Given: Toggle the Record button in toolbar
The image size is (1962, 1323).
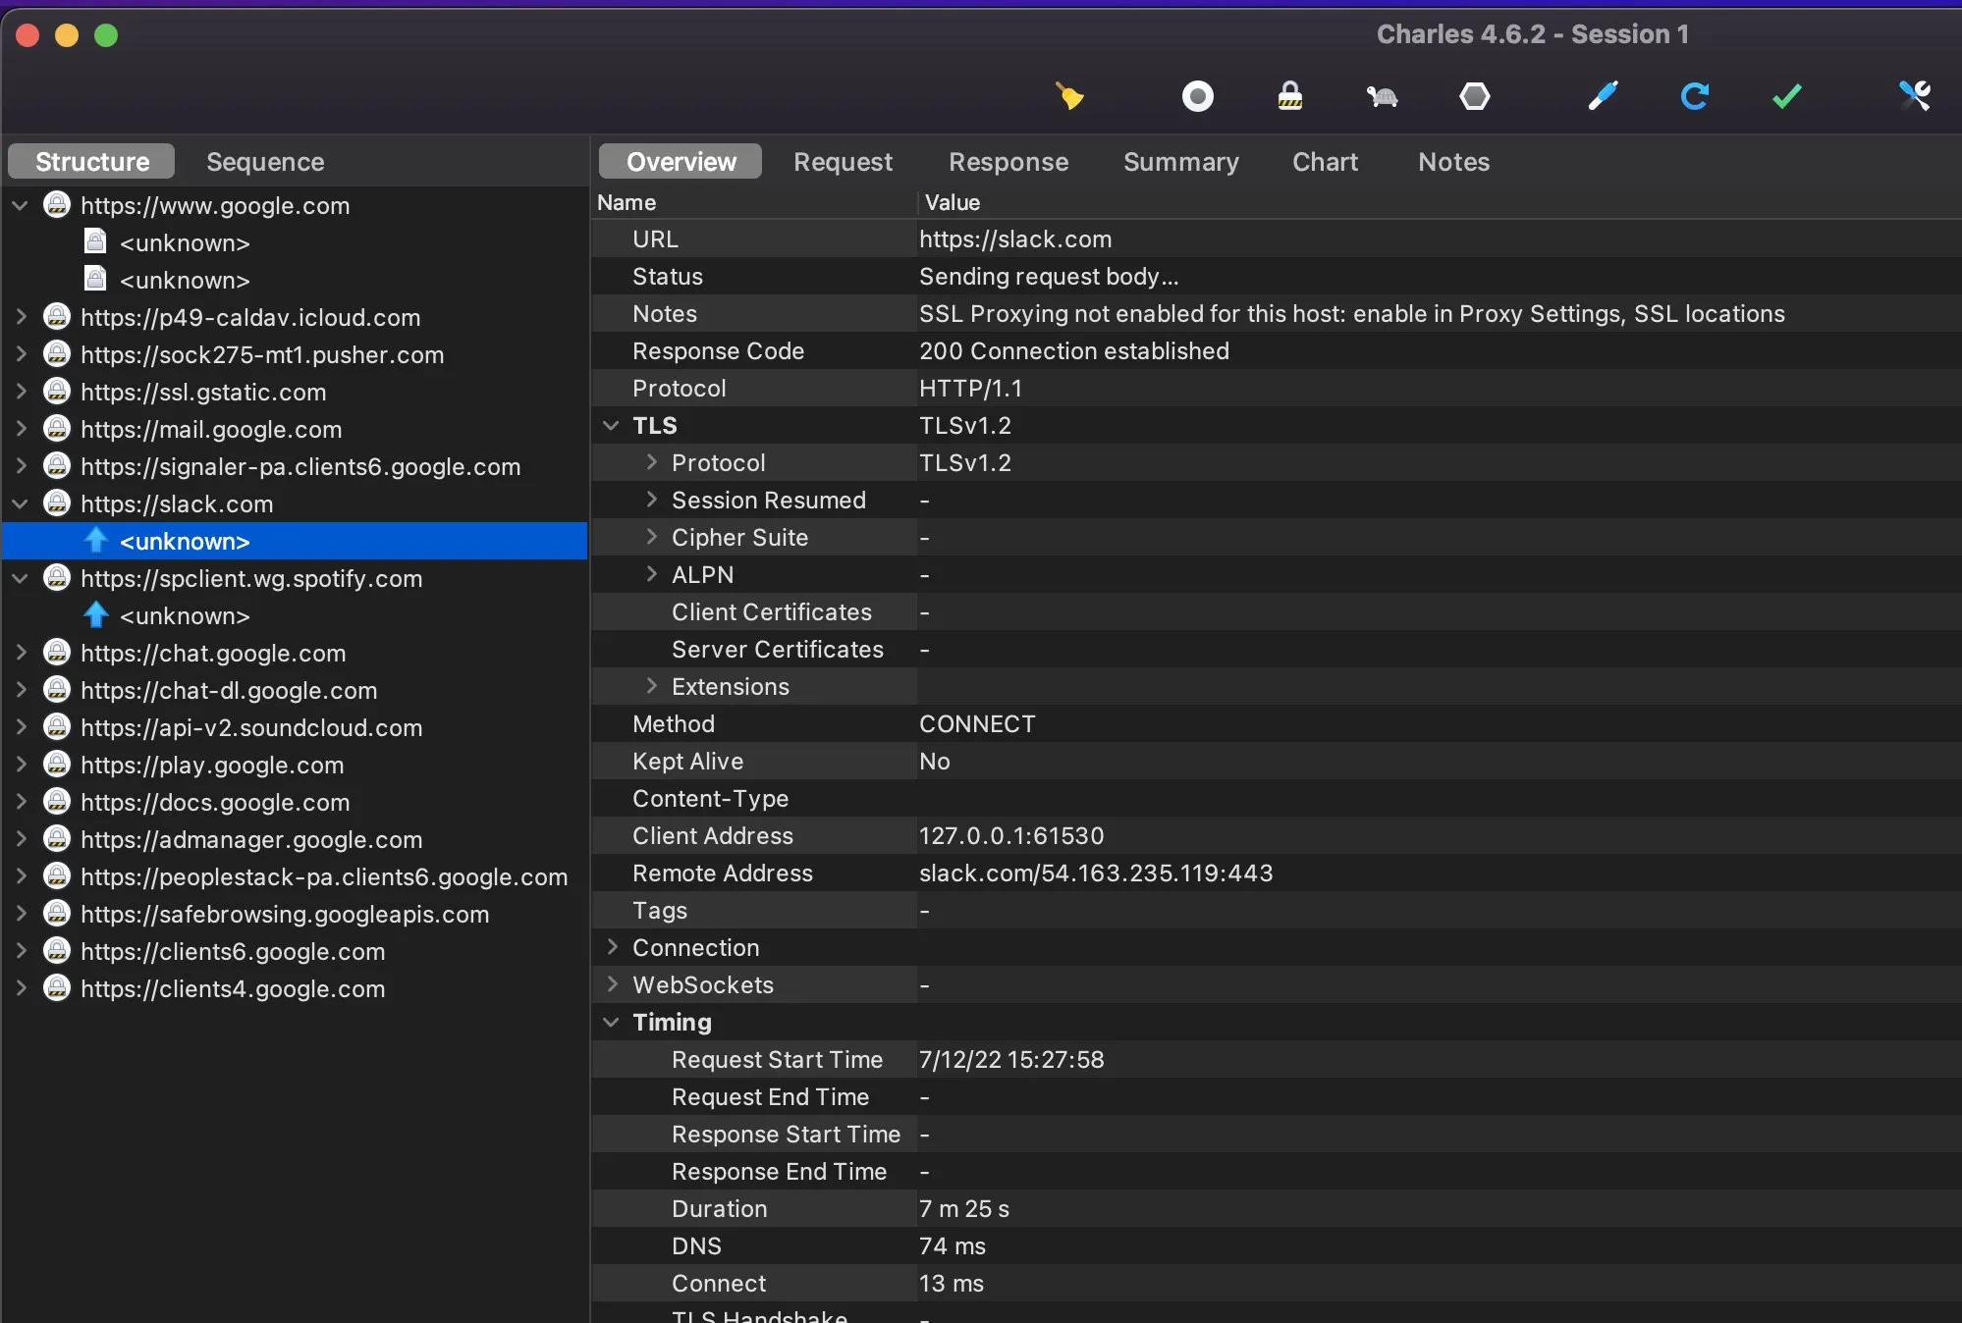Looking at the screenshot, I should (1197, 96).
